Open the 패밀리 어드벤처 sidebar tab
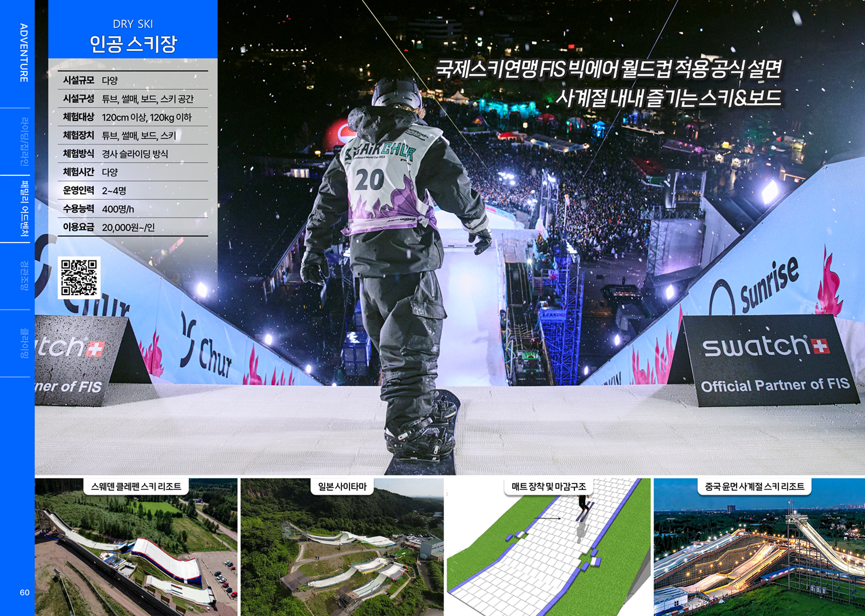The height and width of the screenshot is (616, 865). [x=24, y=209]
